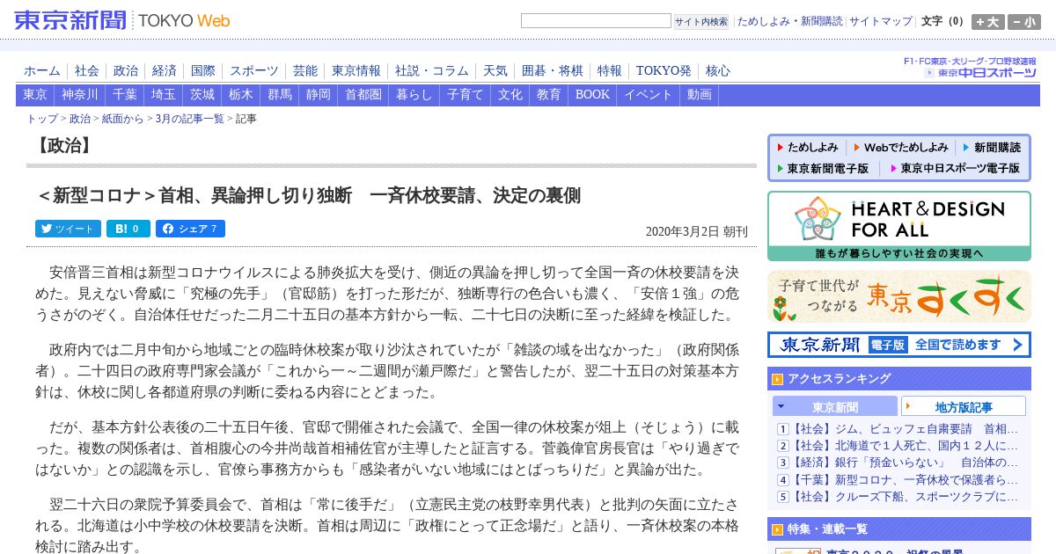The image size is (1056, 554).
Task: Select 群馬 in regional bar
Action: [x=280, y=95]
